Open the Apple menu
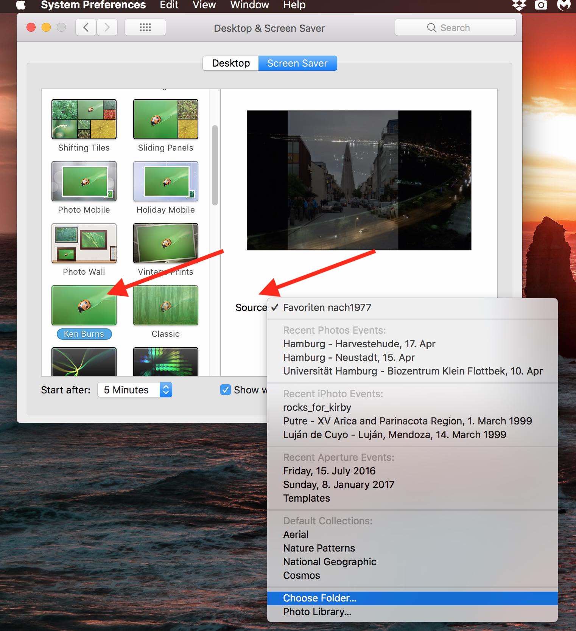 pyautogui.click(x=21, y=5)
